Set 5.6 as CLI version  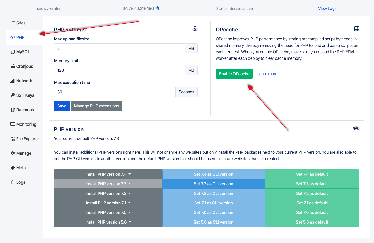(x=213, y=222)
